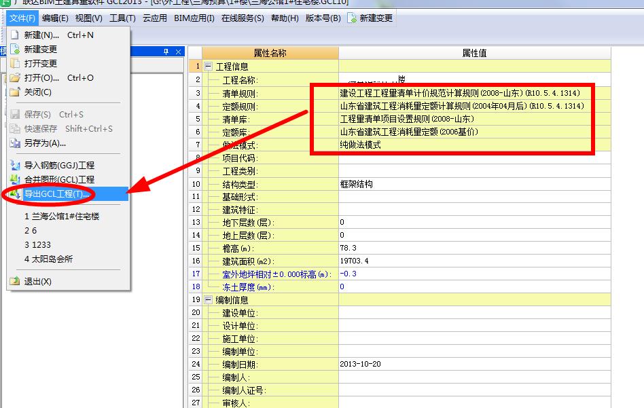Click the 属性值 column header
644x408 pixels.
[475, 53]
